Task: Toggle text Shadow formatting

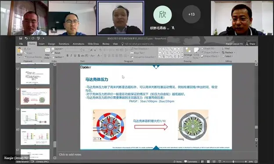Action: click(79, 56)
